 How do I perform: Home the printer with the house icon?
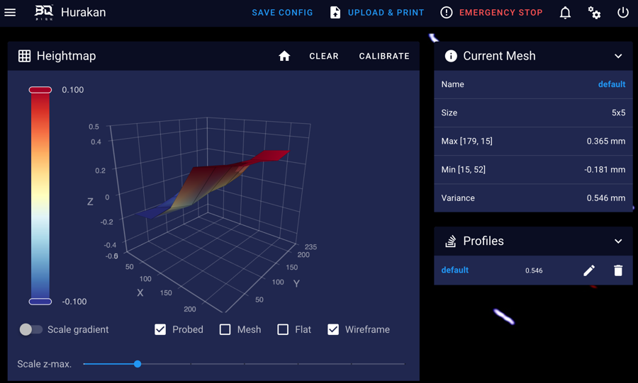pyautogui.click(x=284, y=56)
